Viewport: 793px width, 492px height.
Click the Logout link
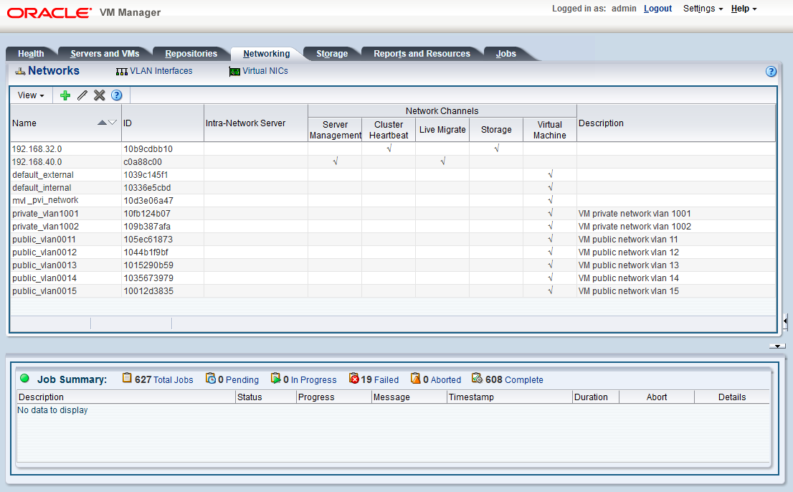point(657,8)
